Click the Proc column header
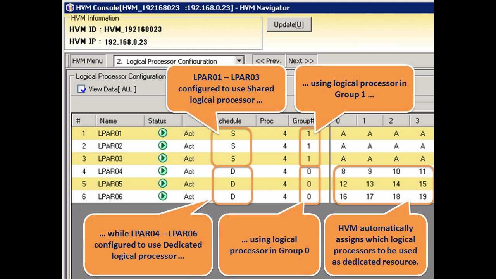 point(272,121)
